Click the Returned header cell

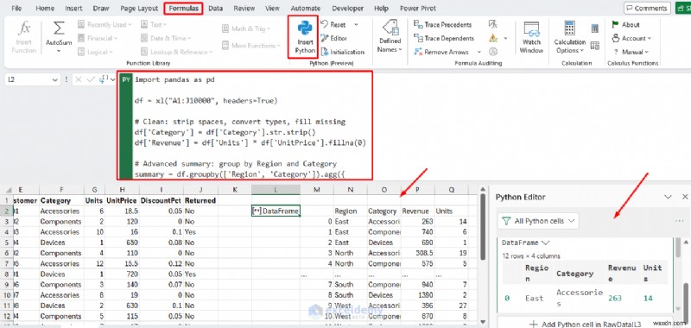(200, 200)
